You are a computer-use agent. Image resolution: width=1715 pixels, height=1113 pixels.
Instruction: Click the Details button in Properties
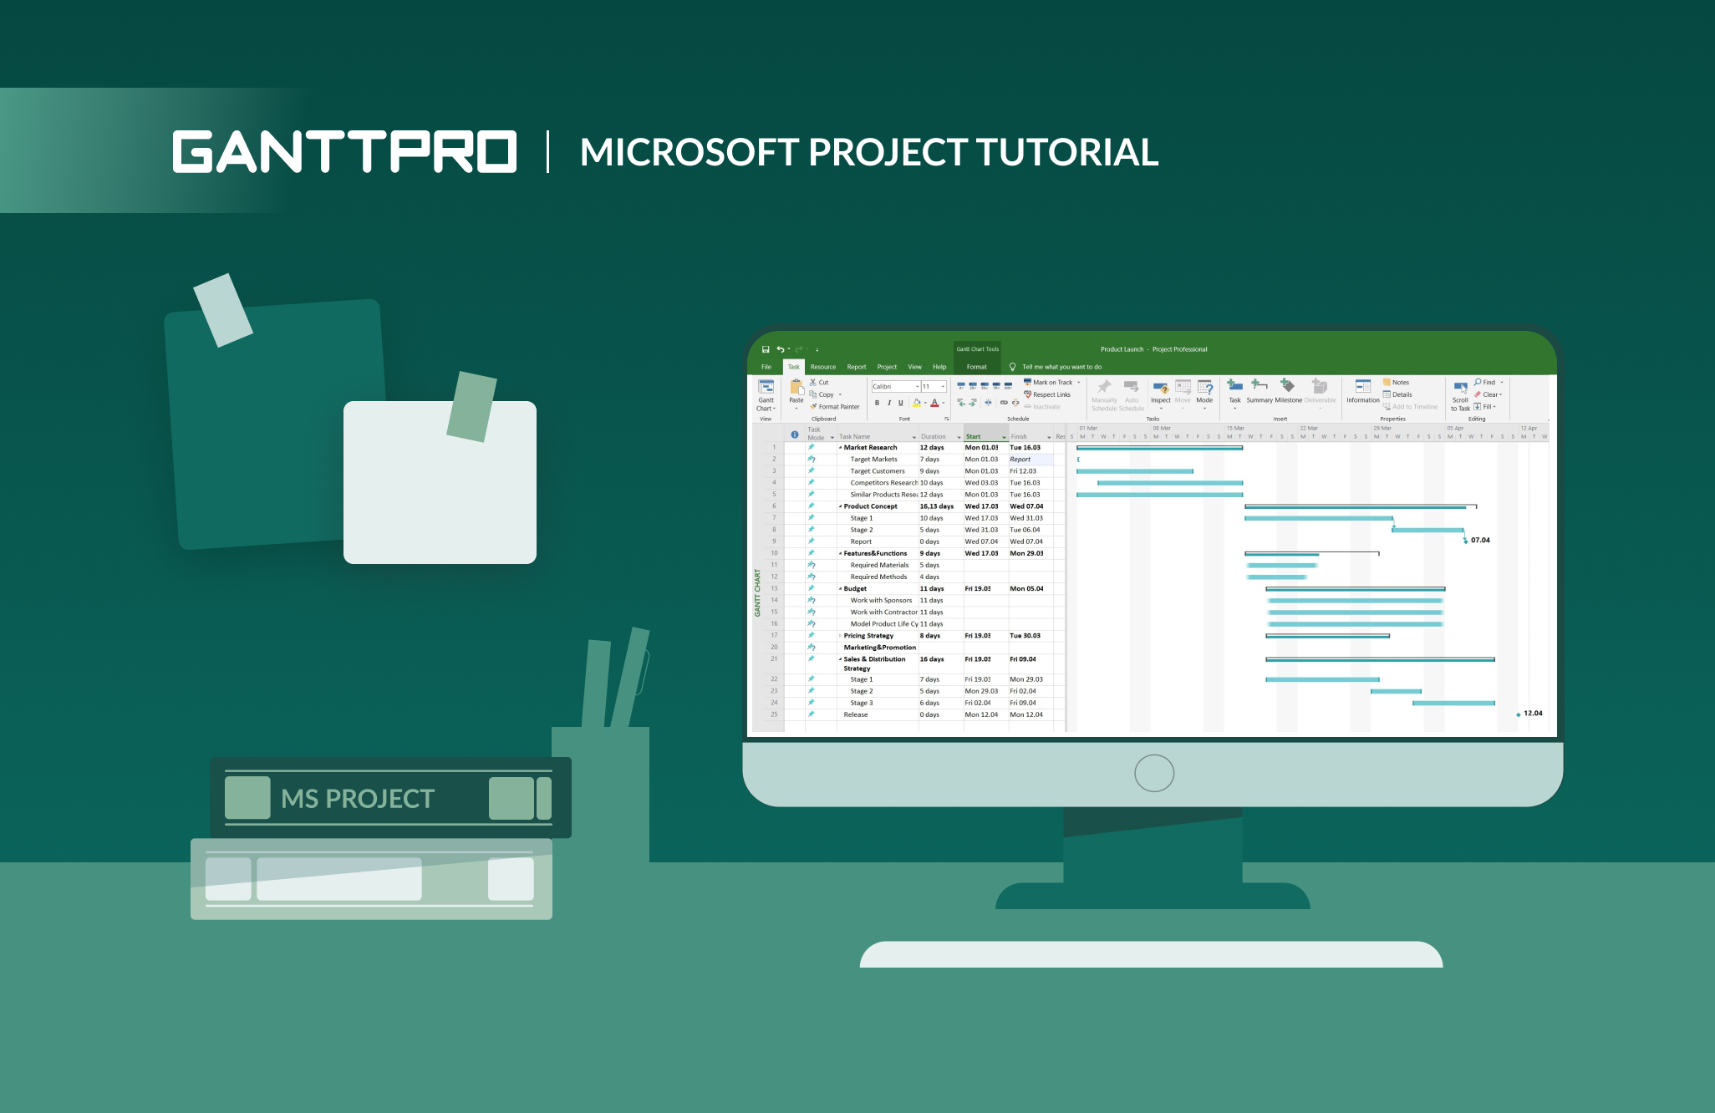pyautogui.click(x=1397, y=394)
